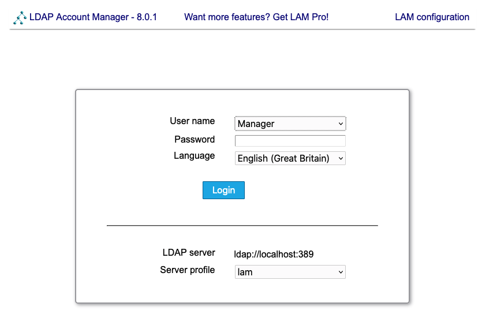This screenshot has height=325, width=482.
Task: Click the ldap://localhost:389 server address text
Action: coord(274,254)
